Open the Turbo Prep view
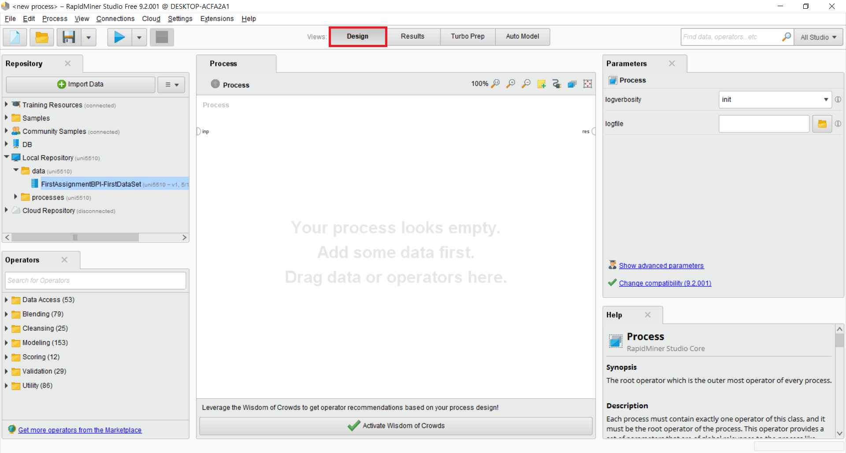Screen dimensions: 846x453 point(468,37)
